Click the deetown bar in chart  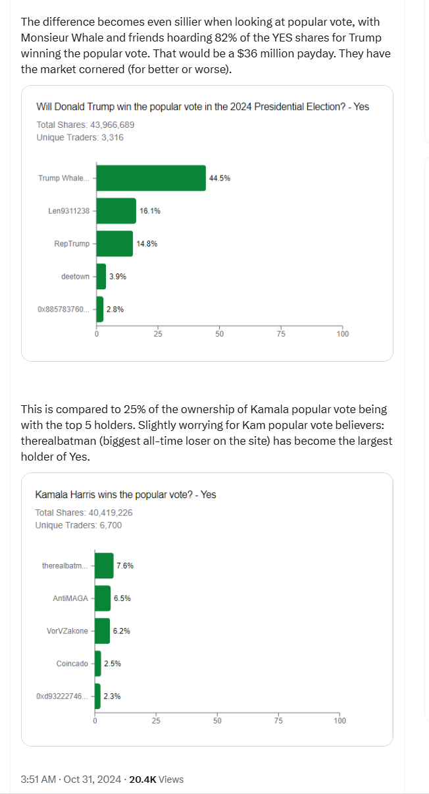pyautogui.click(x=101, y=277)
